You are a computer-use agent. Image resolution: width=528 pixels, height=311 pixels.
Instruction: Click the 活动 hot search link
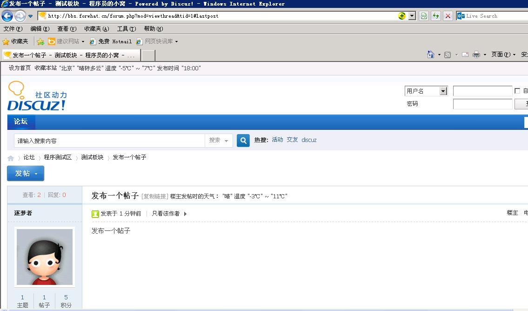(x=277, y=140)
